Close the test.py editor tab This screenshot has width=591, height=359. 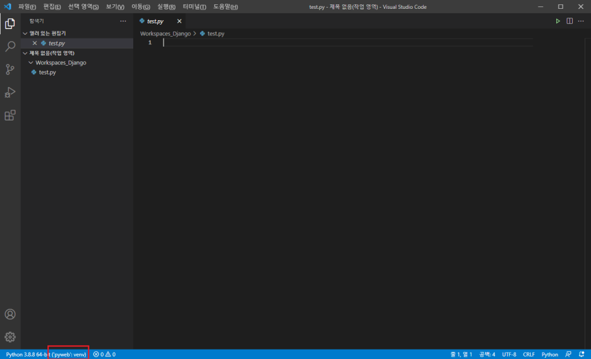[x=179, y=21]
